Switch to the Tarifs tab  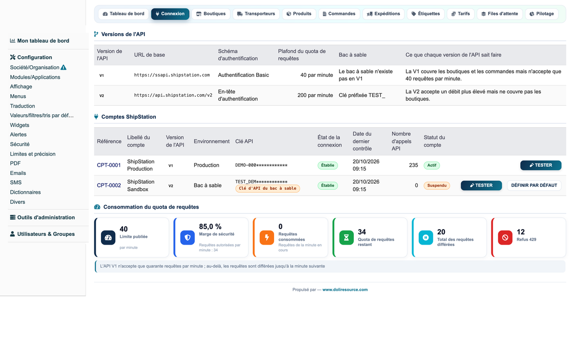461,14
